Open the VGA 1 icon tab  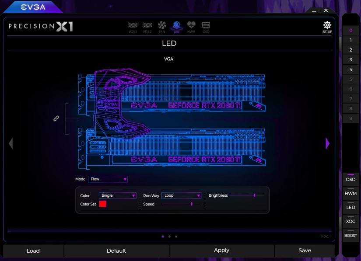click(132, 27)
